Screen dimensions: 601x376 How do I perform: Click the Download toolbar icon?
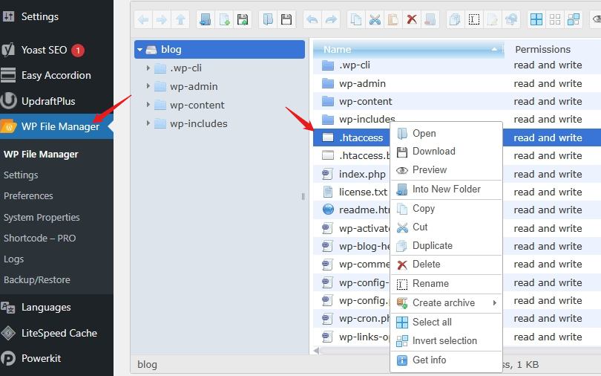click(x=286, y=19)
